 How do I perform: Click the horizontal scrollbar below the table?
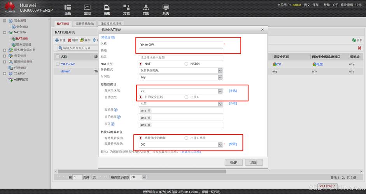(x=142, y=171)
